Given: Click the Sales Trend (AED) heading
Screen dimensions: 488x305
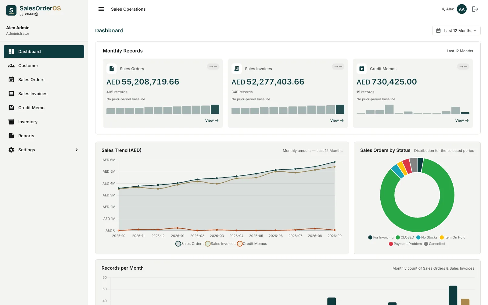Looking at the screenshot, I should coord(121,150).
